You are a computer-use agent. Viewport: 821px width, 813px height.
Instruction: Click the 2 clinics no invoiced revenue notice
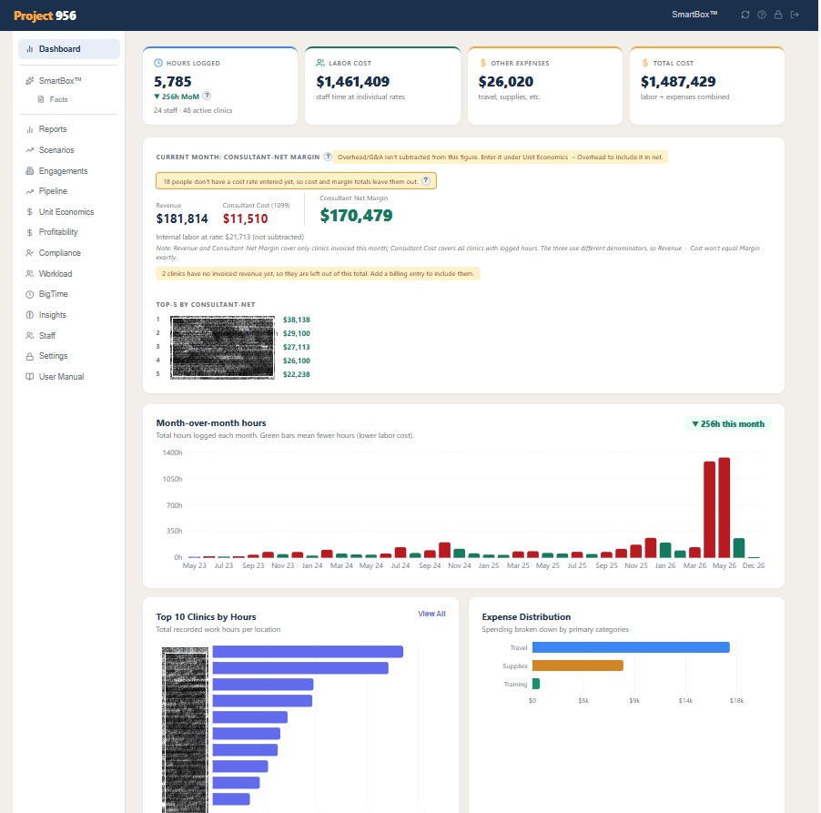[x=318, y=273]
